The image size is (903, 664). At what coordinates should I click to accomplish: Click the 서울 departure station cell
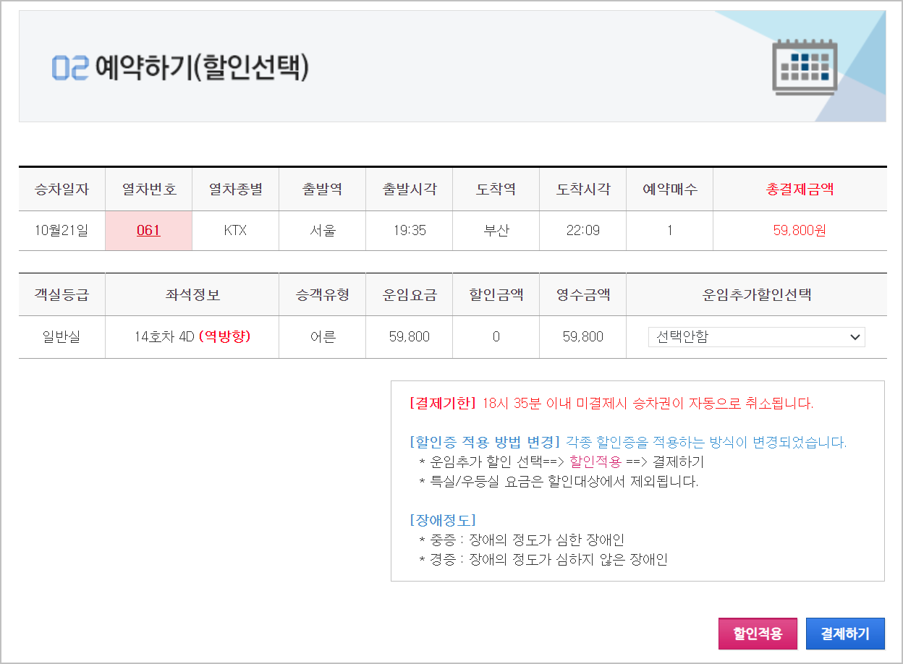tap(323, 231)
